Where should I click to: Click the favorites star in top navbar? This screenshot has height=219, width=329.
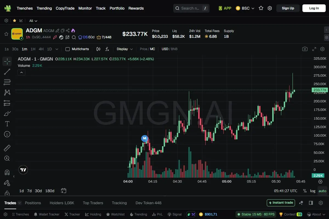[261, 8]
